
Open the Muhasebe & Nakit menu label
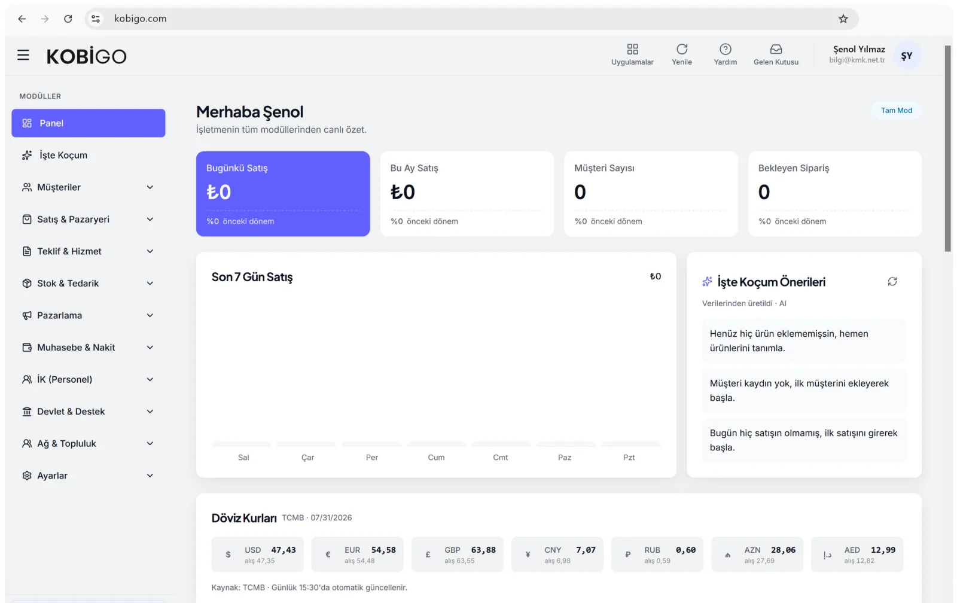tap(76, 348)
